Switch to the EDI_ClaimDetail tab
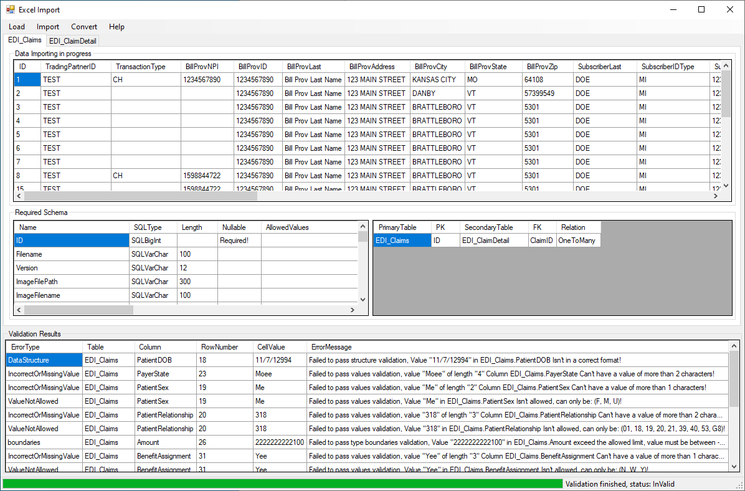Viewport: 745px width, 491px height. [x=73, y=41]
